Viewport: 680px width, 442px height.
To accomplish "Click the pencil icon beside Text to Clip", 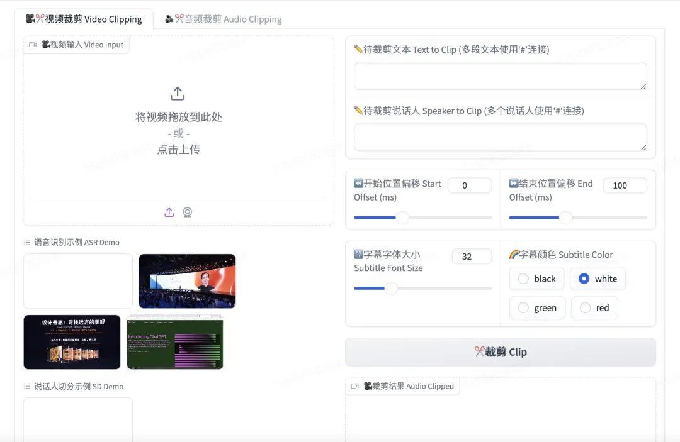I will pyautogui.click(x=358, y=49).
